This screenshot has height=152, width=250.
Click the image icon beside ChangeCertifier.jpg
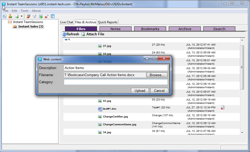click(x=100, y=117)
